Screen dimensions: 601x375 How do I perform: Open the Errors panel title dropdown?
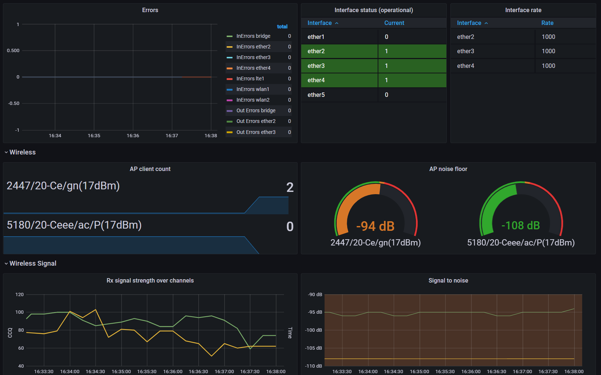150,10
